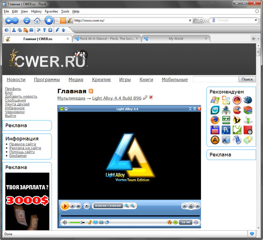Click in the Google search box

coord(235,20)
